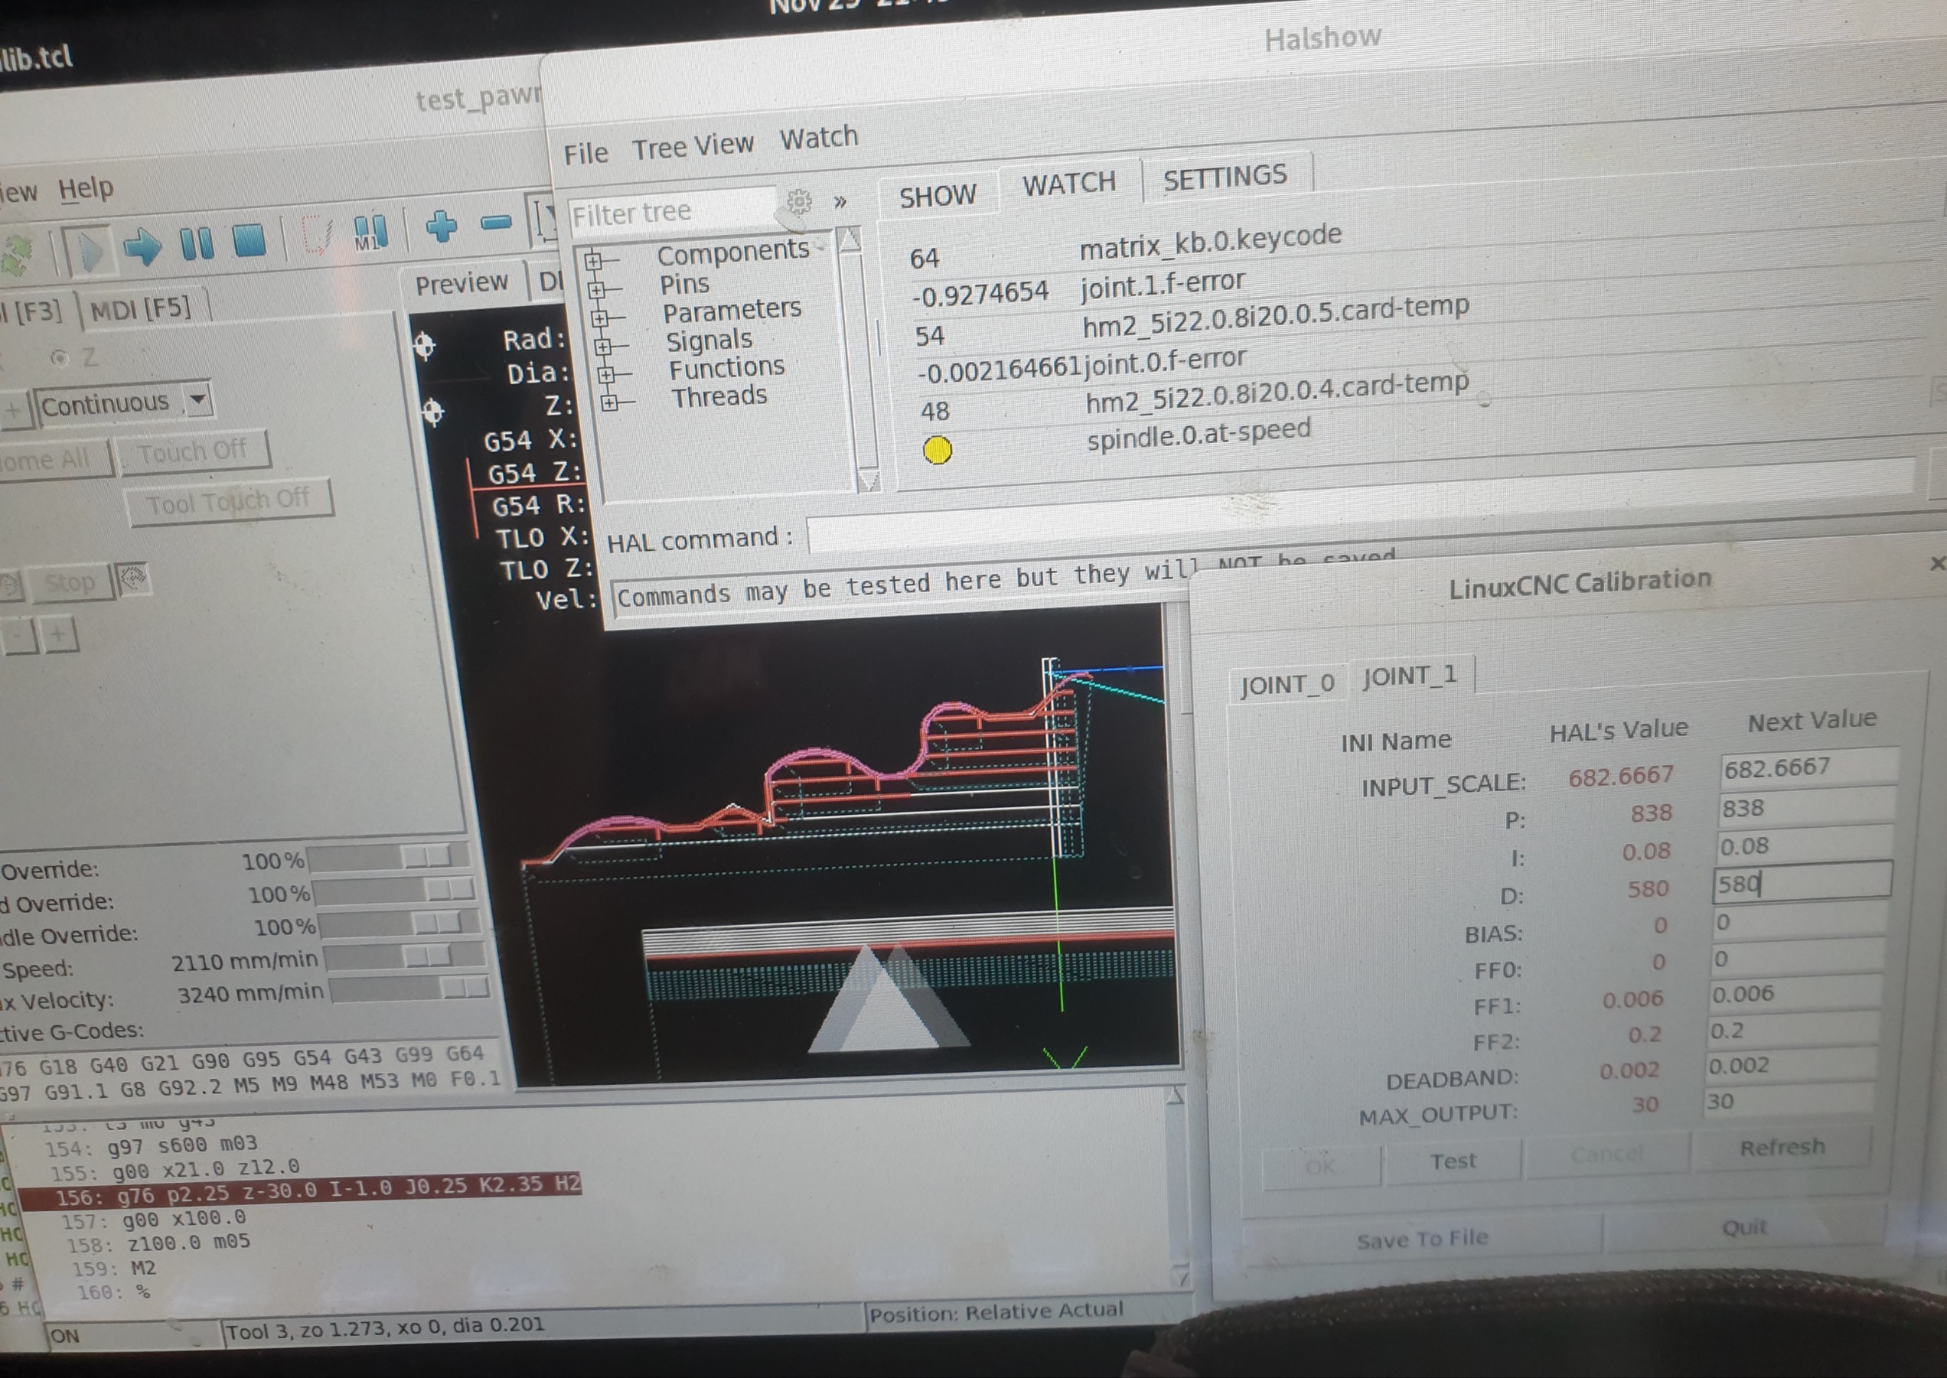This screenshot has width=1947, height=1378.
Task: Click the Zoom in plus icon
Action: point(441,226)
